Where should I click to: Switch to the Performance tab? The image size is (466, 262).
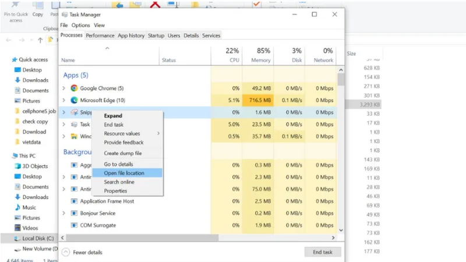[x=100, y=36]
